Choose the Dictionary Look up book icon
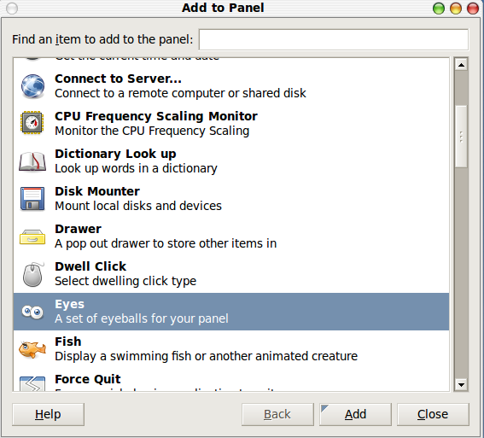The height and width of the screenshot is (438, 484). (x=32, y=161)
